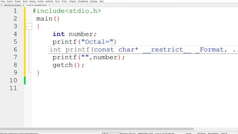Switch to the decimal to binary.c tab
The width and height of the screenshot is (238, 134).
coord(13,5)
